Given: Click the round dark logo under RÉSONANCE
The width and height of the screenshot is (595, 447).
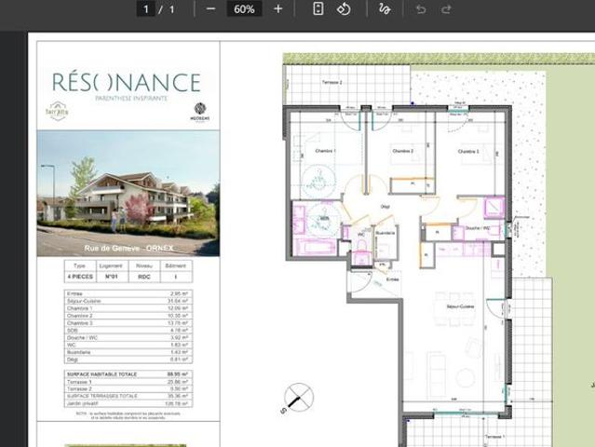Looking at the screenshot, I should coord(200,112).
